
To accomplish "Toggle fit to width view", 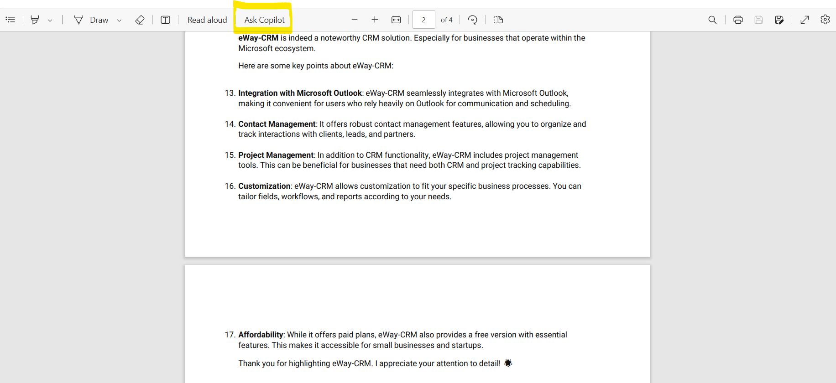I will tap(396, 20).
